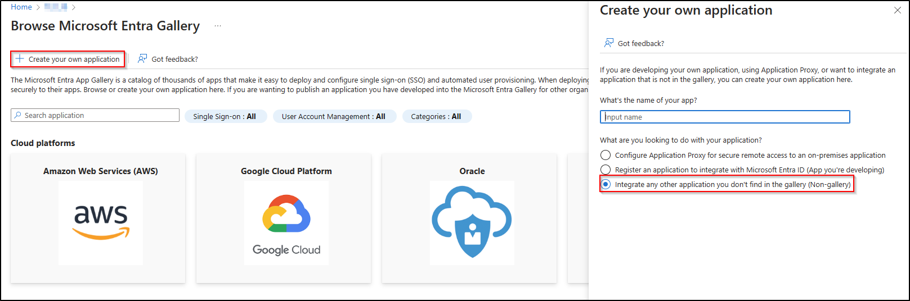Select Configure Application Proxy radio option
This screenshot has width=910, height=301.
(x=606, y=155)
